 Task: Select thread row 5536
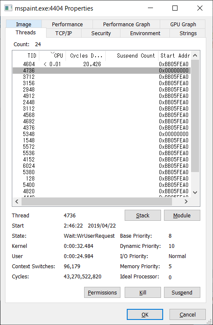tap(101, 153)
